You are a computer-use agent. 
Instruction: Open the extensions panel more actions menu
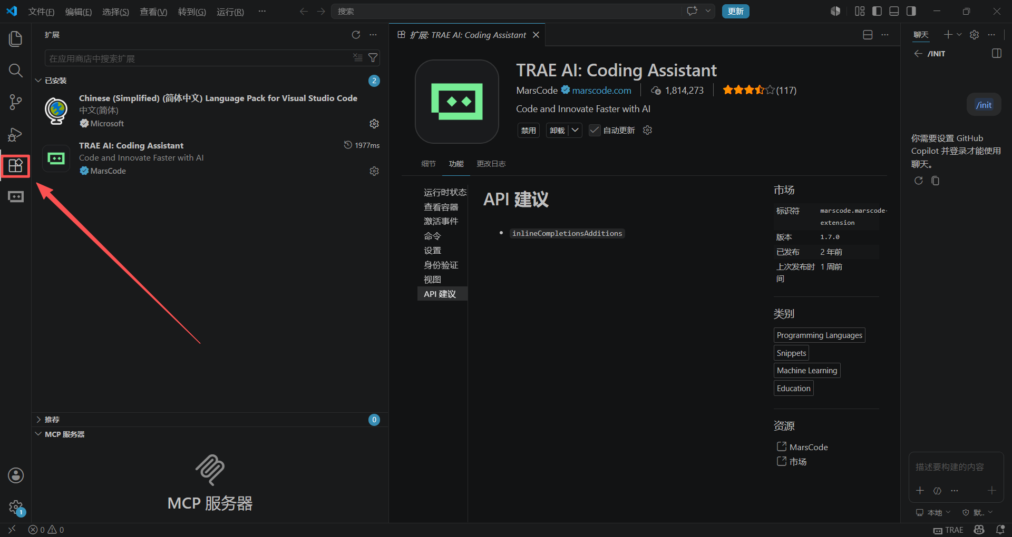pyautogui.click(x=373, y=35)
